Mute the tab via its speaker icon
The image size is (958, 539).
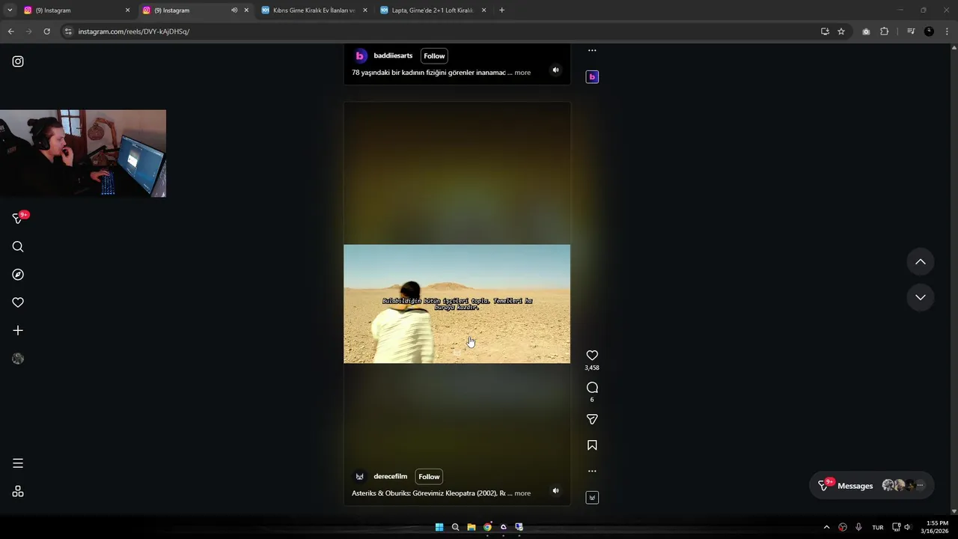234,10
